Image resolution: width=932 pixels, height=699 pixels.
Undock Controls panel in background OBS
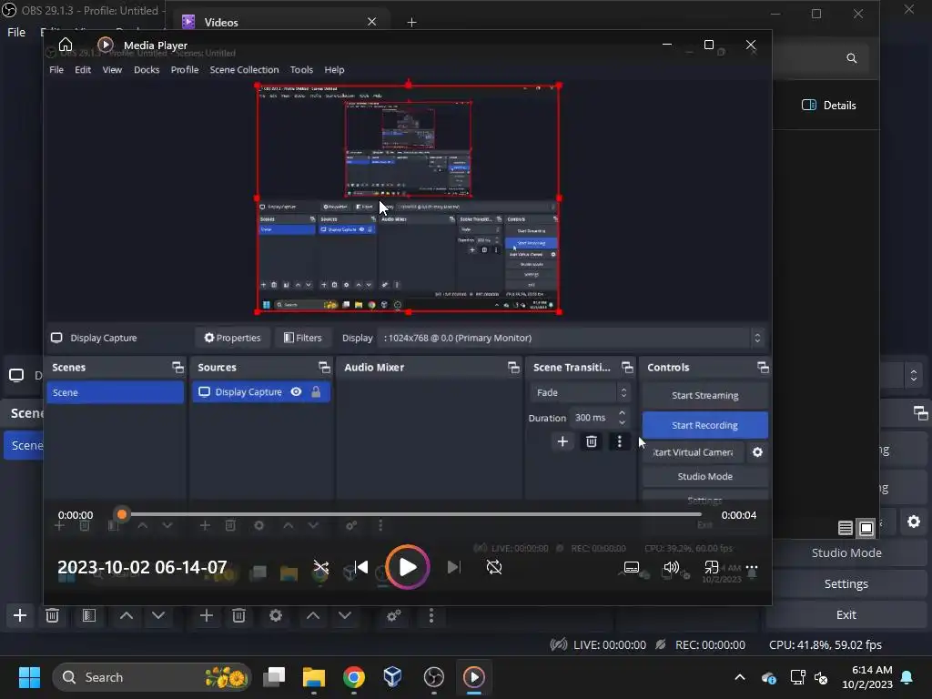click(920, 413)
